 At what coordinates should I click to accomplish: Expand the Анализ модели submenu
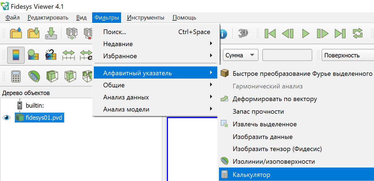click(x=156, y=109)
